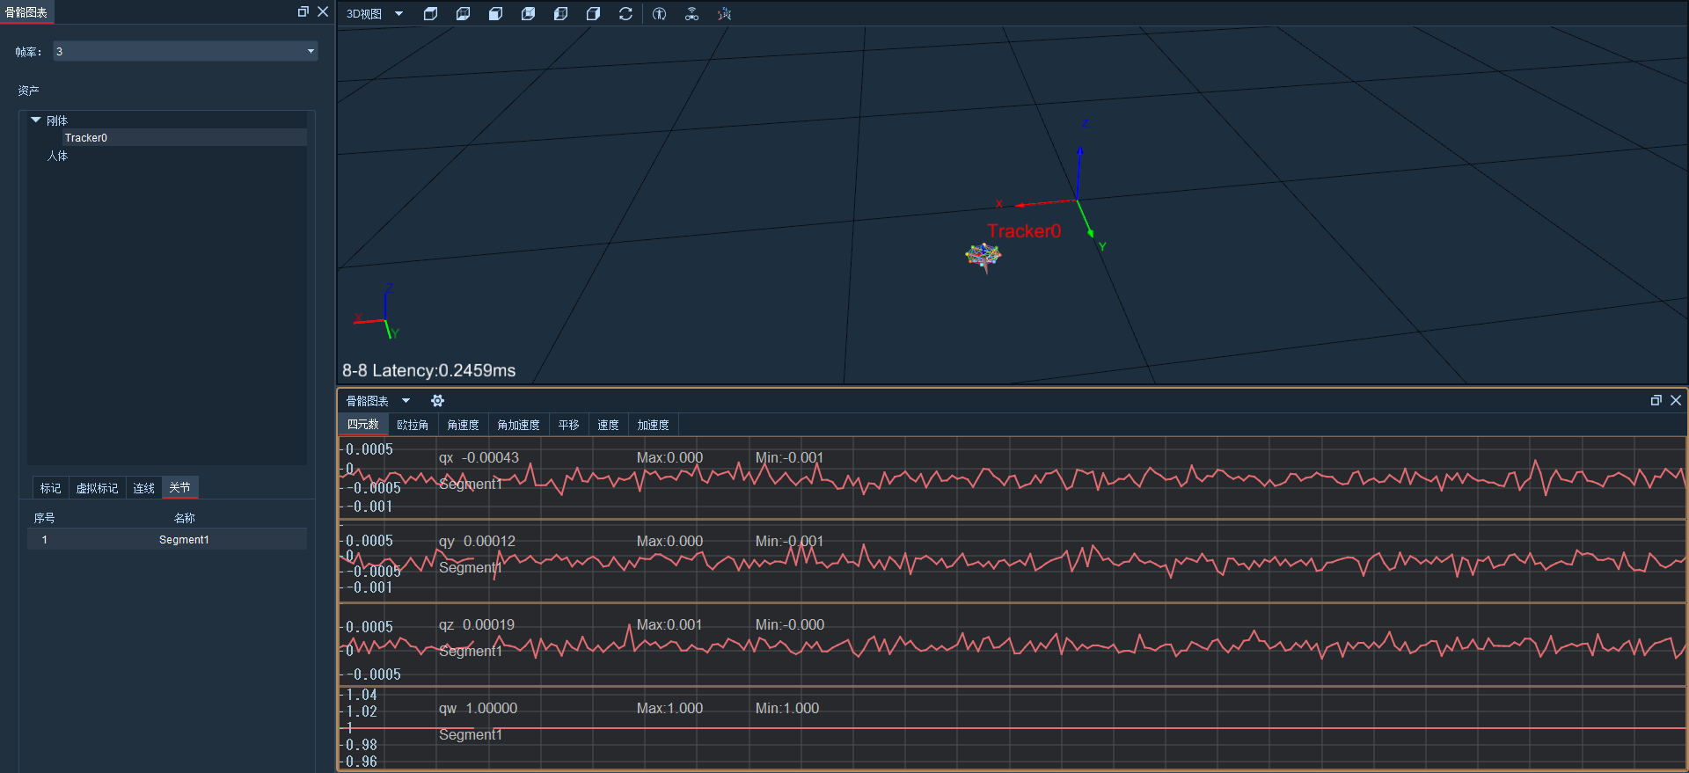This screenshot has width=1689, height=773.
Task: Open the frame rate combo box
Action: [x=185, y=51]
